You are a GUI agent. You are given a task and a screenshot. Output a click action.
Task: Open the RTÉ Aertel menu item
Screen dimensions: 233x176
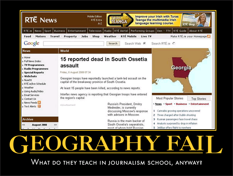pos(121,31)
